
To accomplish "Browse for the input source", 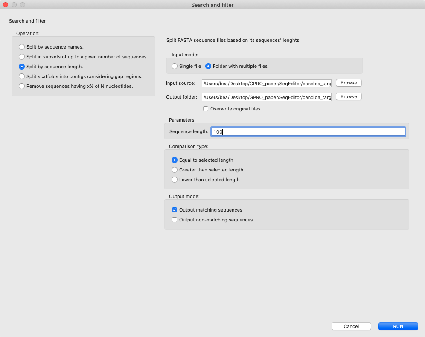I will tap(349, 83).
